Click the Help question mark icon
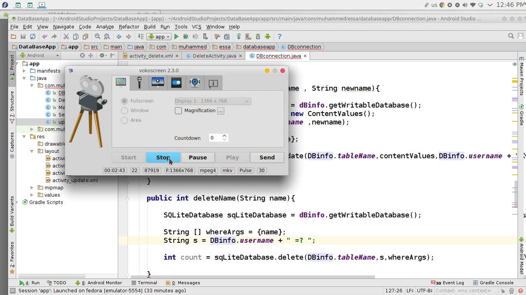 [280, 36]
